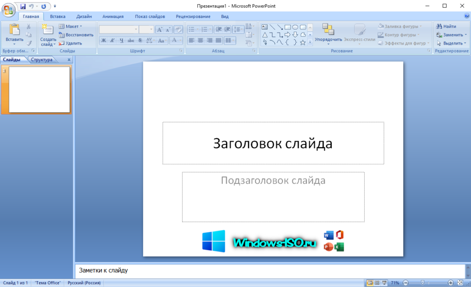Click Найти find button
Screen dimensions: 471x287
[x=446, y=26]
